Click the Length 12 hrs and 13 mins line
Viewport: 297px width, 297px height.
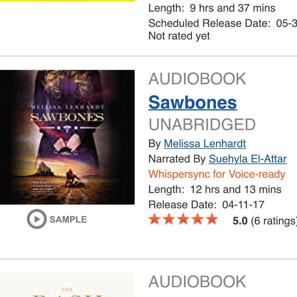pyautogui.click(x=215, y=189)
